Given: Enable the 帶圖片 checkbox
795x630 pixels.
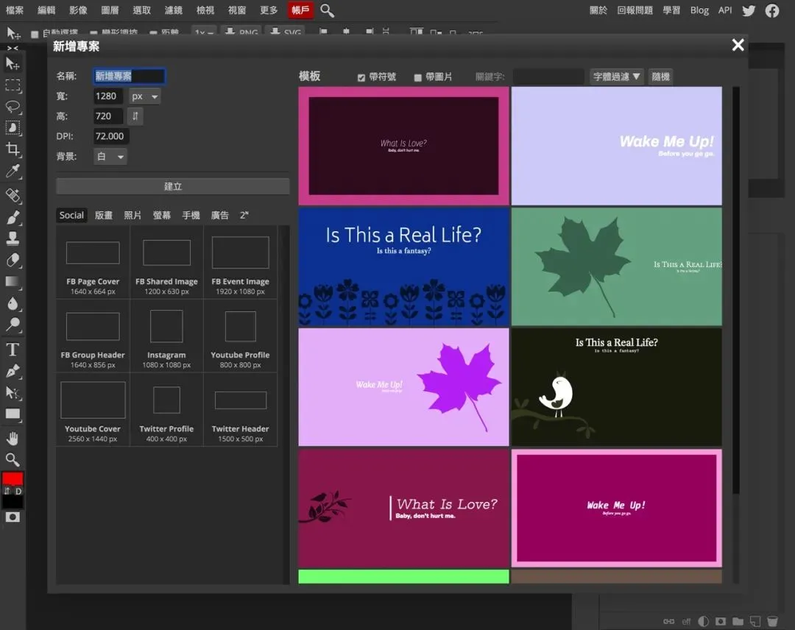Looking at the screenshot, I should point(418,77).
